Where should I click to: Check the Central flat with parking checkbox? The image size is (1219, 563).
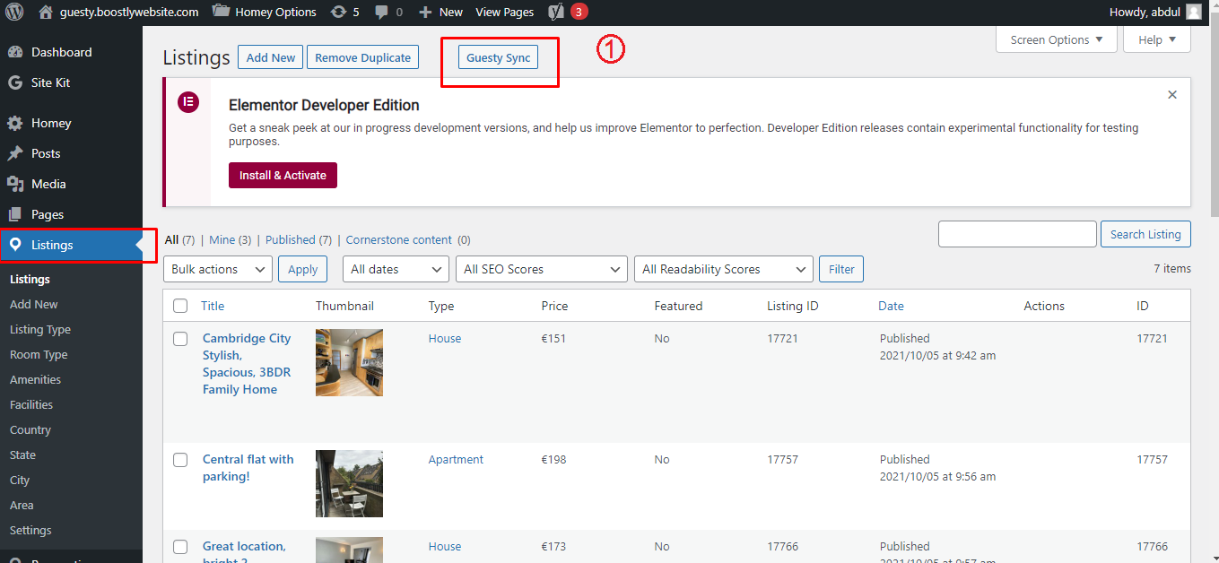(x=180, y=460)
